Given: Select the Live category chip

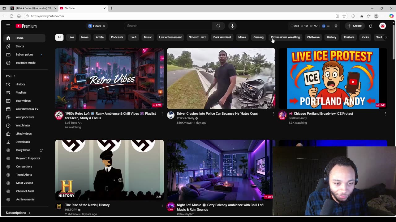Looking at the screenshot, I should [71, 37].
